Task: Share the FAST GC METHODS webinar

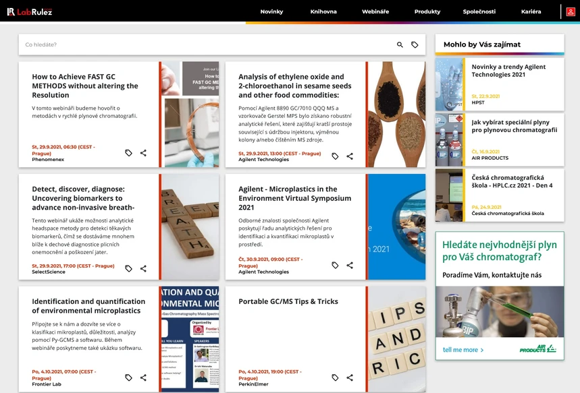Action: pos(143,153)
